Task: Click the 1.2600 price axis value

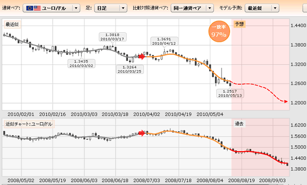Action: (x=298, y=84)
